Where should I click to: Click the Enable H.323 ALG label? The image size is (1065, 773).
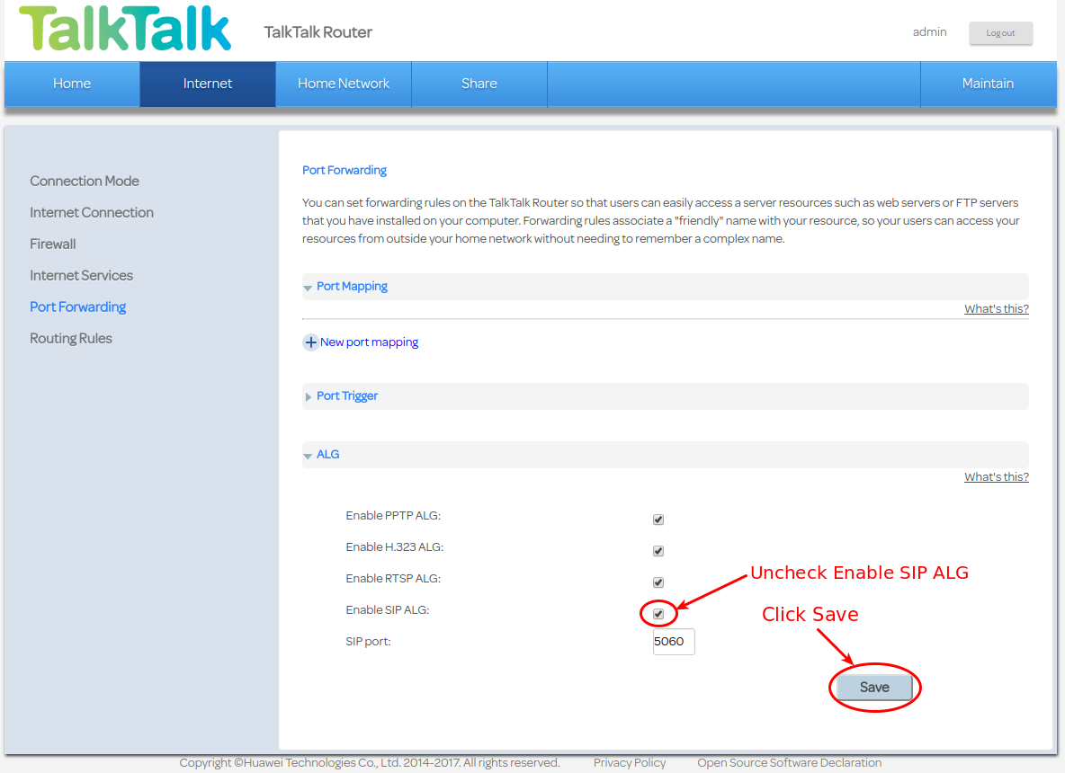(395, 547)
